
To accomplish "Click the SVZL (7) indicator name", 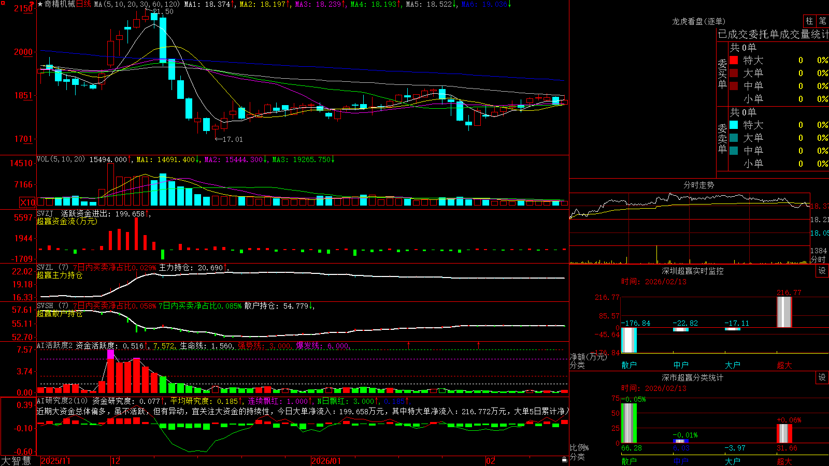I will [52, 268].
